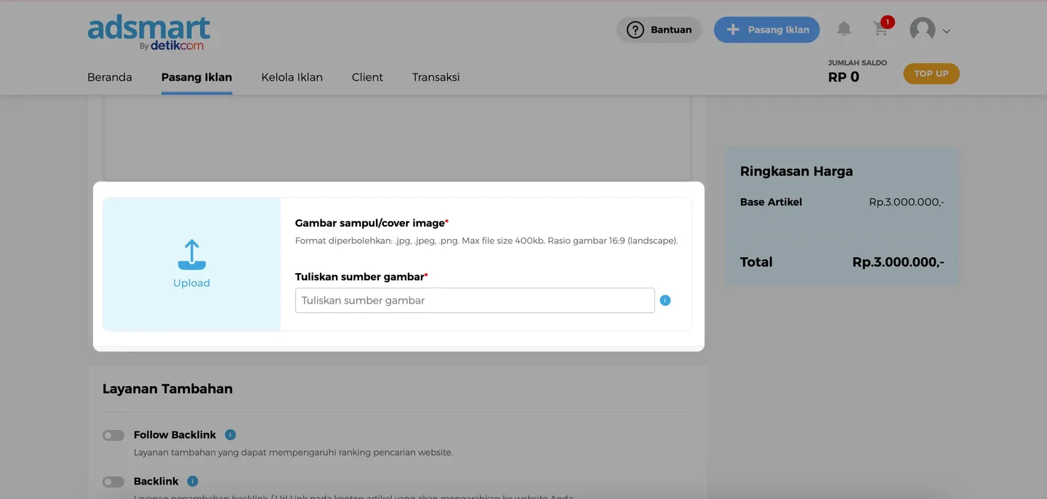1047x499 pixels.
Task: Click the user profile avatar
Action: (x=923, y=30)
